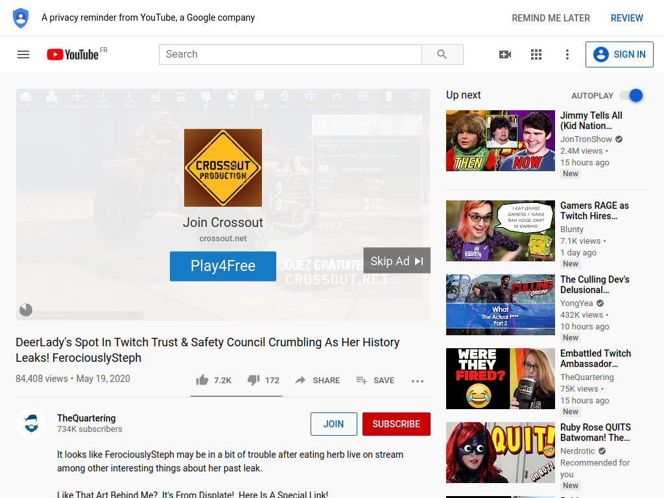Focus the Search input field
664x498 pixels.
coord(290,54)
